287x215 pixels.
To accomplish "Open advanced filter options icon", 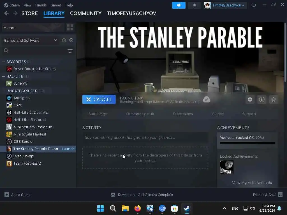I will [70, 51].
